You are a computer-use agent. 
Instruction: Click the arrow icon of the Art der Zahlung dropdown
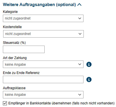pos(80,64)
